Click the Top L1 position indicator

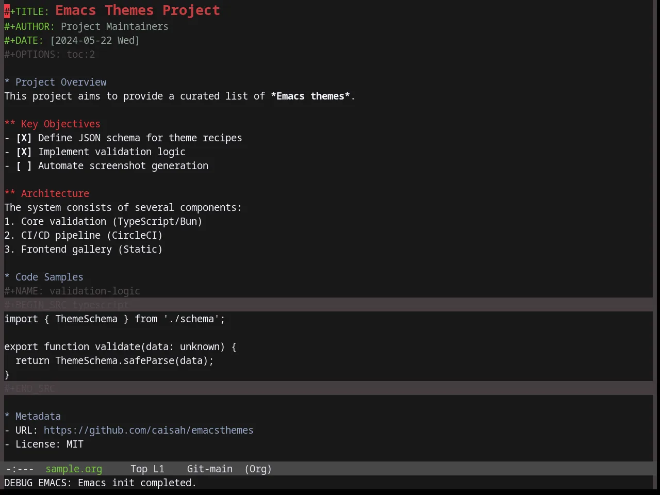[x=147, y=469]
